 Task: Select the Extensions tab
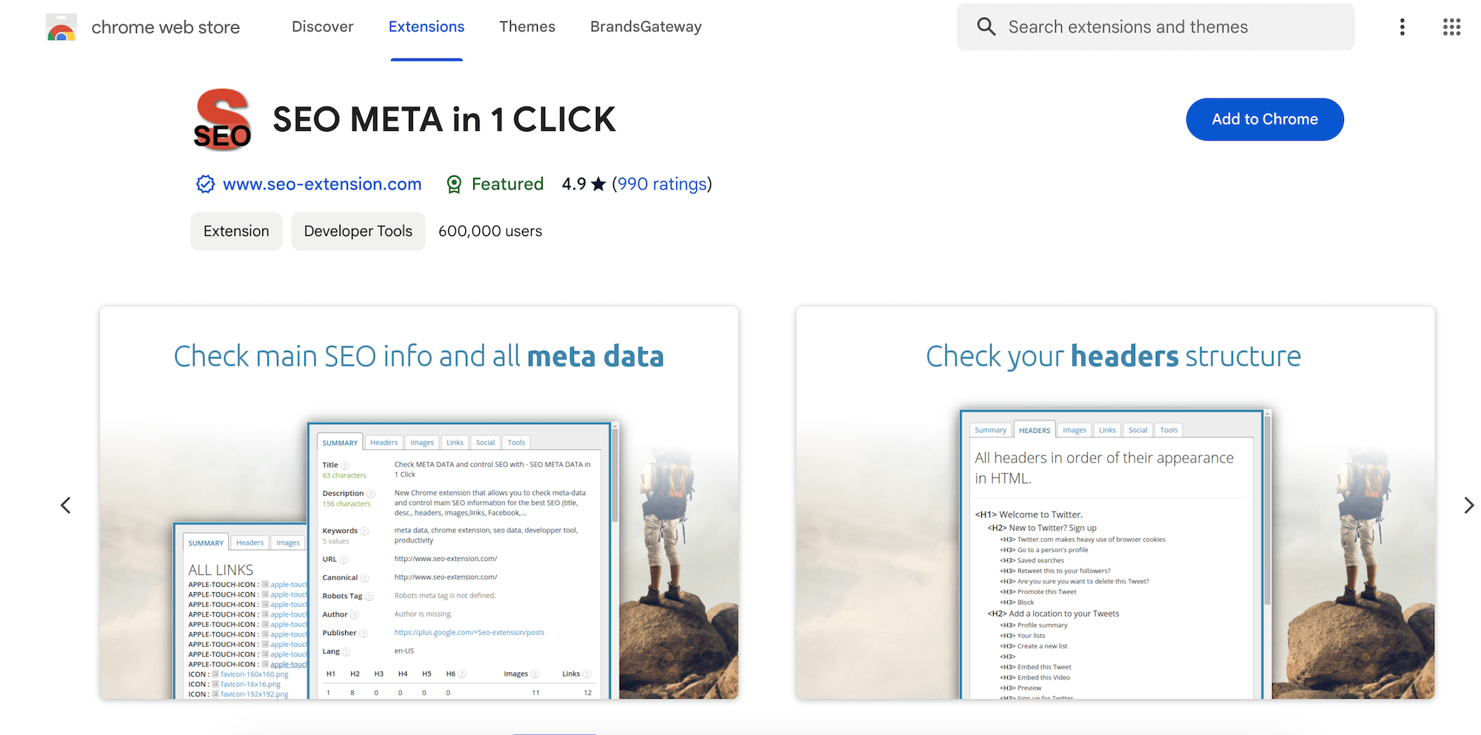pyautogui.click(x=427, y=27)
